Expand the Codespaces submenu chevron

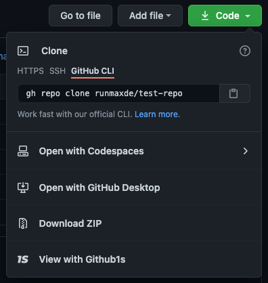[x=246, y=151]
